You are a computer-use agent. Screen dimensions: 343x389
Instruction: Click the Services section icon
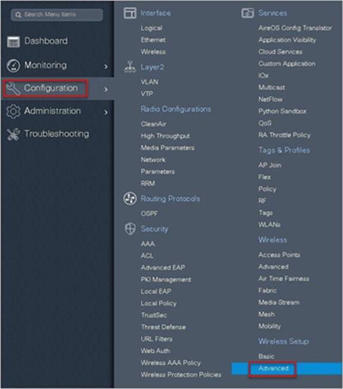pyautogui.click(x=247, y=13)
